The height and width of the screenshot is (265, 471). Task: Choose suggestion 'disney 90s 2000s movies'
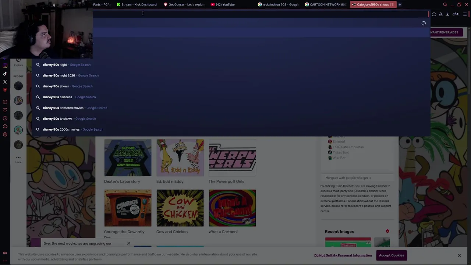click(x=231, y=130)
